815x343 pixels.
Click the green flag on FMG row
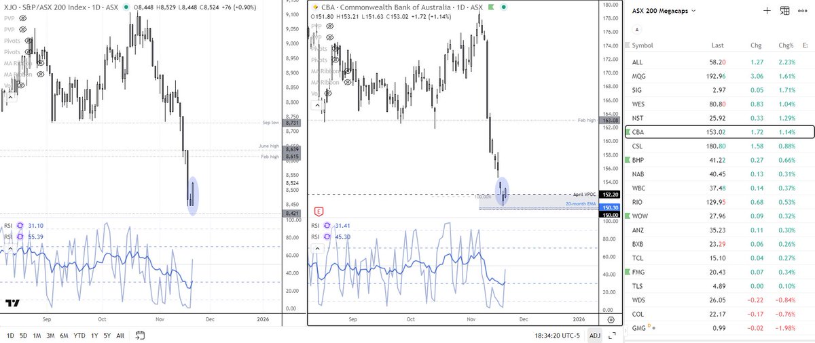[628, 272]
